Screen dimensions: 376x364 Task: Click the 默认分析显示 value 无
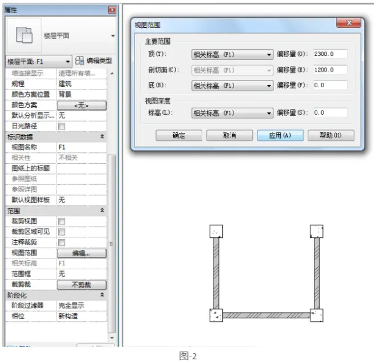tap(81, 115)
